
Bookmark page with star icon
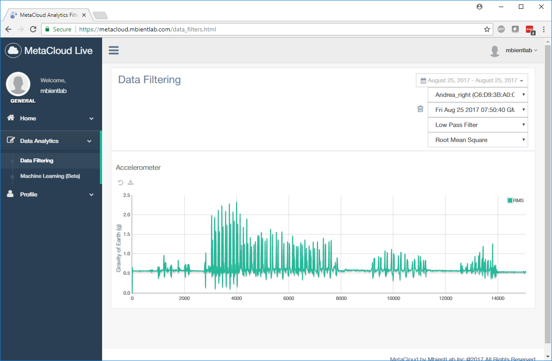pos(487,29)
